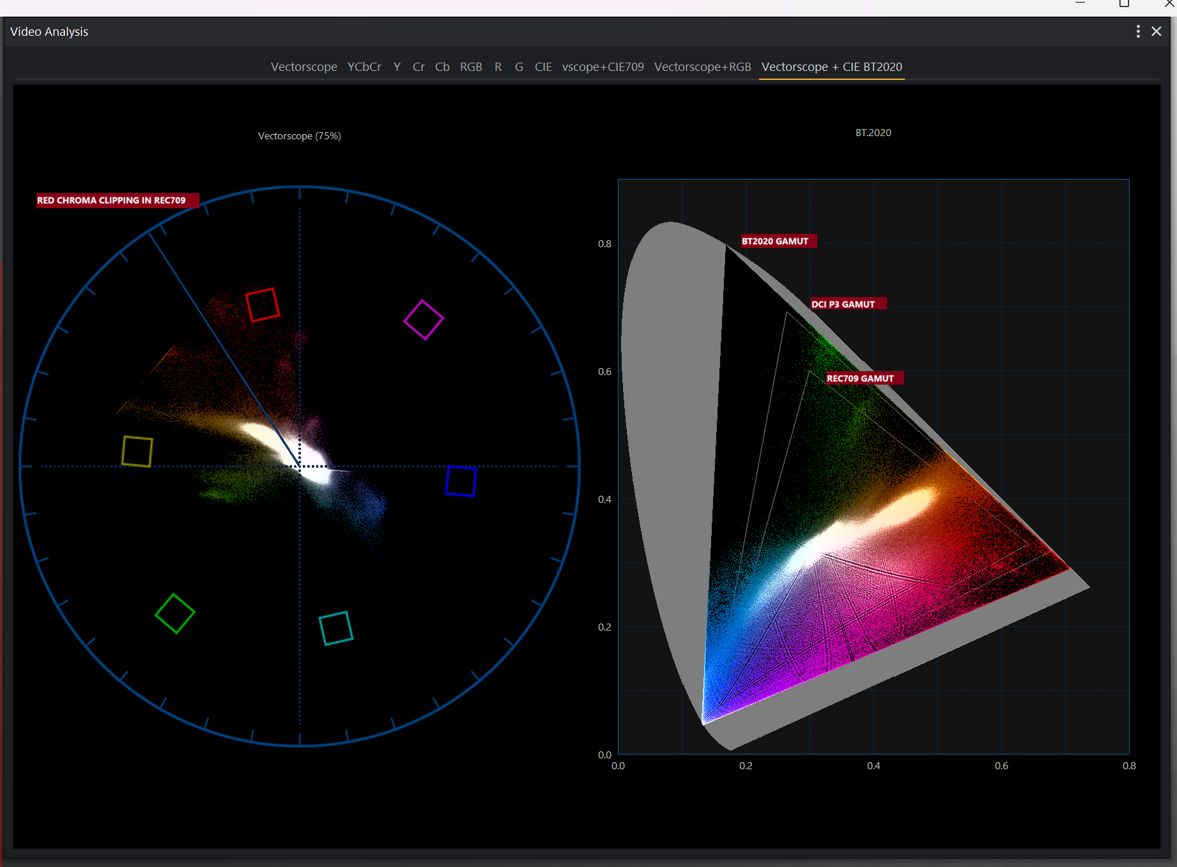Switch to the Vectorscope tab
This screenshot has height=867, width=1177.
[x=304, y=66]
